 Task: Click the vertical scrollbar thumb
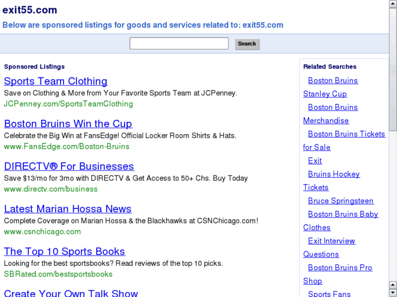[x=393, y=70]
